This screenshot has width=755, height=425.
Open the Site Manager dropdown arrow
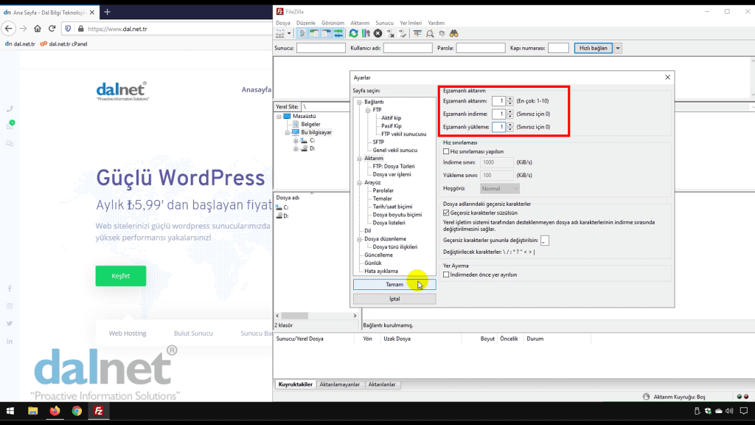click(x=289, y=34)
